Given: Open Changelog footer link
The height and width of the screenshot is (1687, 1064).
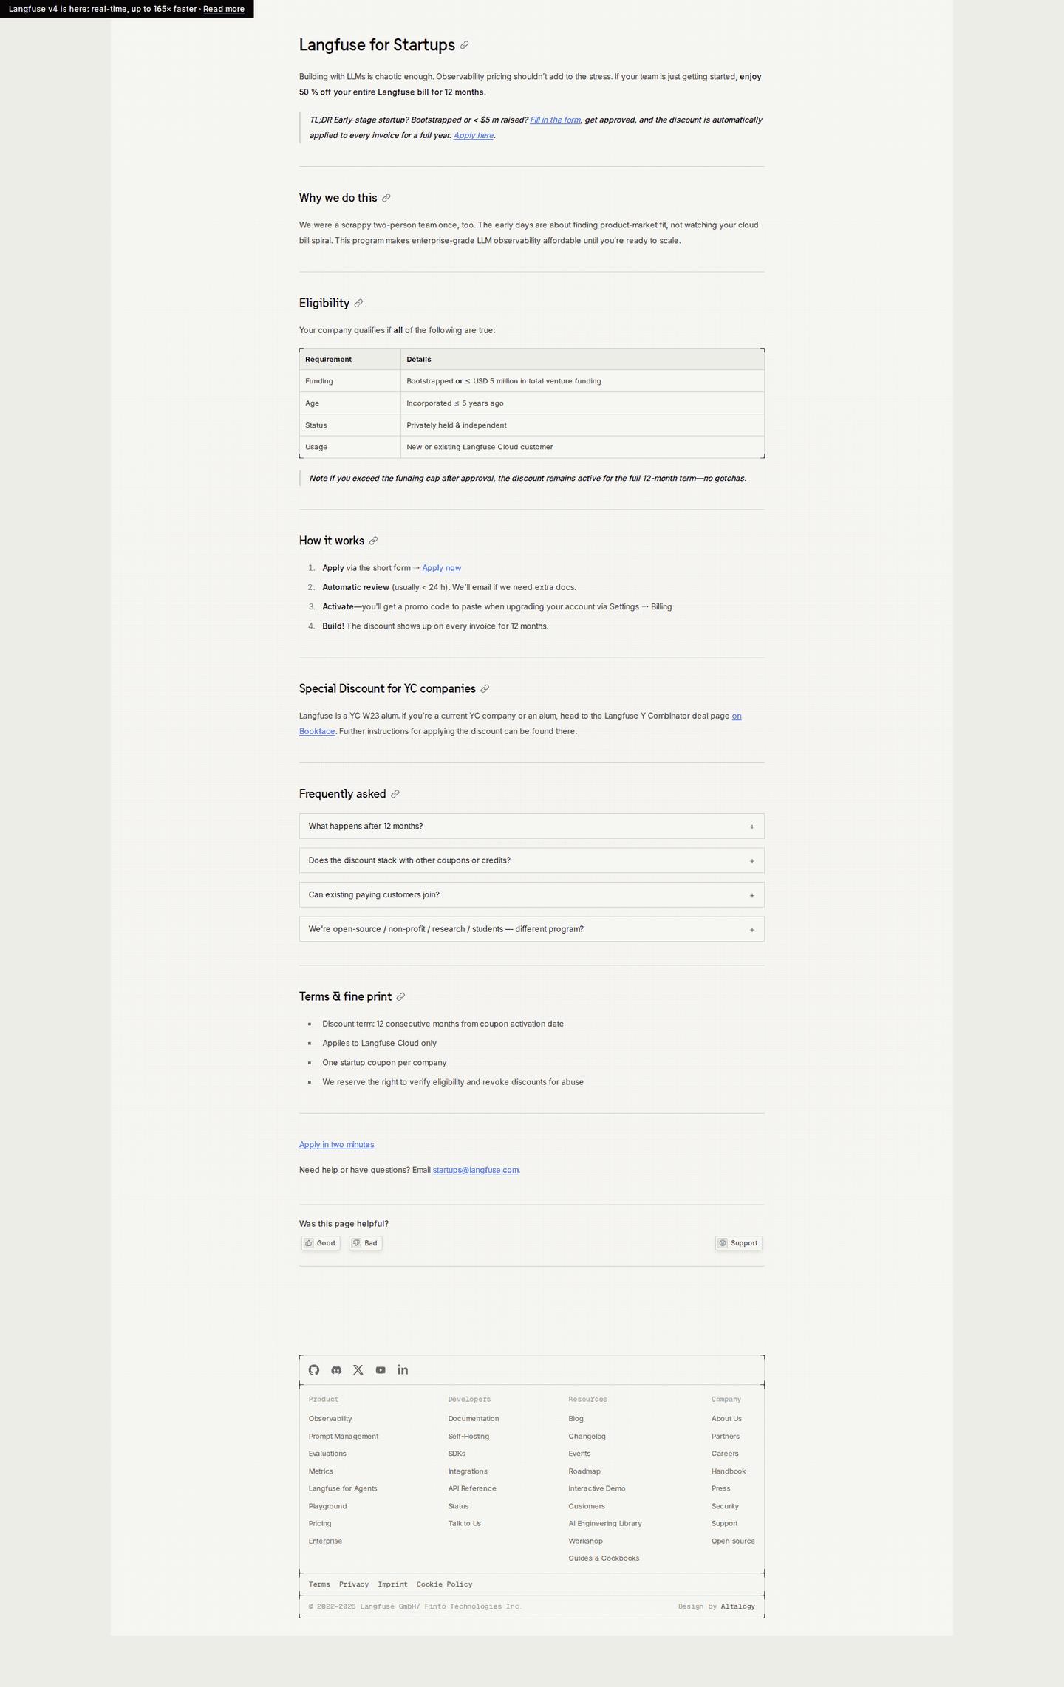Looking at the screenshot, I should pos(587,1437).
